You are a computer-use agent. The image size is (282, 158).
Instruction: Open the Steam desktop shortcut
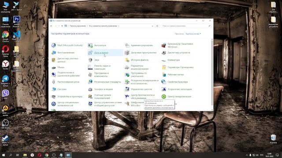click(x=5, y=140)
